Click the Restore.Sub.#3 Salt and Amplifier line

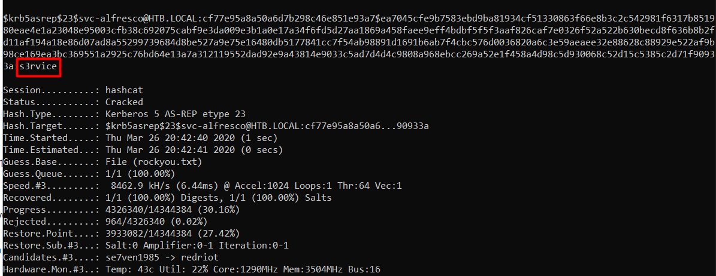(197, 246)
